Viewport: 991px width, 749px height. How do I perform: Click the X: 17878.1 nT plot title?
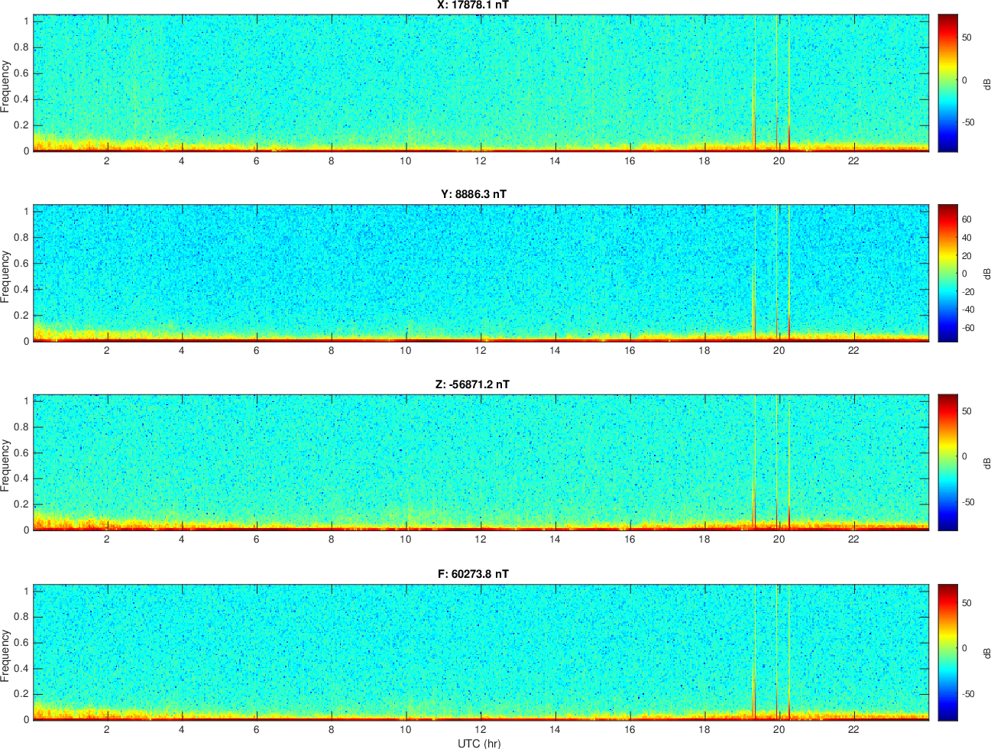tap(473, 5)
